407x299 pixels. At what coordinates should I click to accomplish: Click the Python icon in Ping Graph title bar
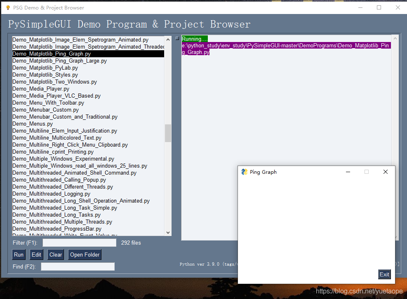coord(244,172)
